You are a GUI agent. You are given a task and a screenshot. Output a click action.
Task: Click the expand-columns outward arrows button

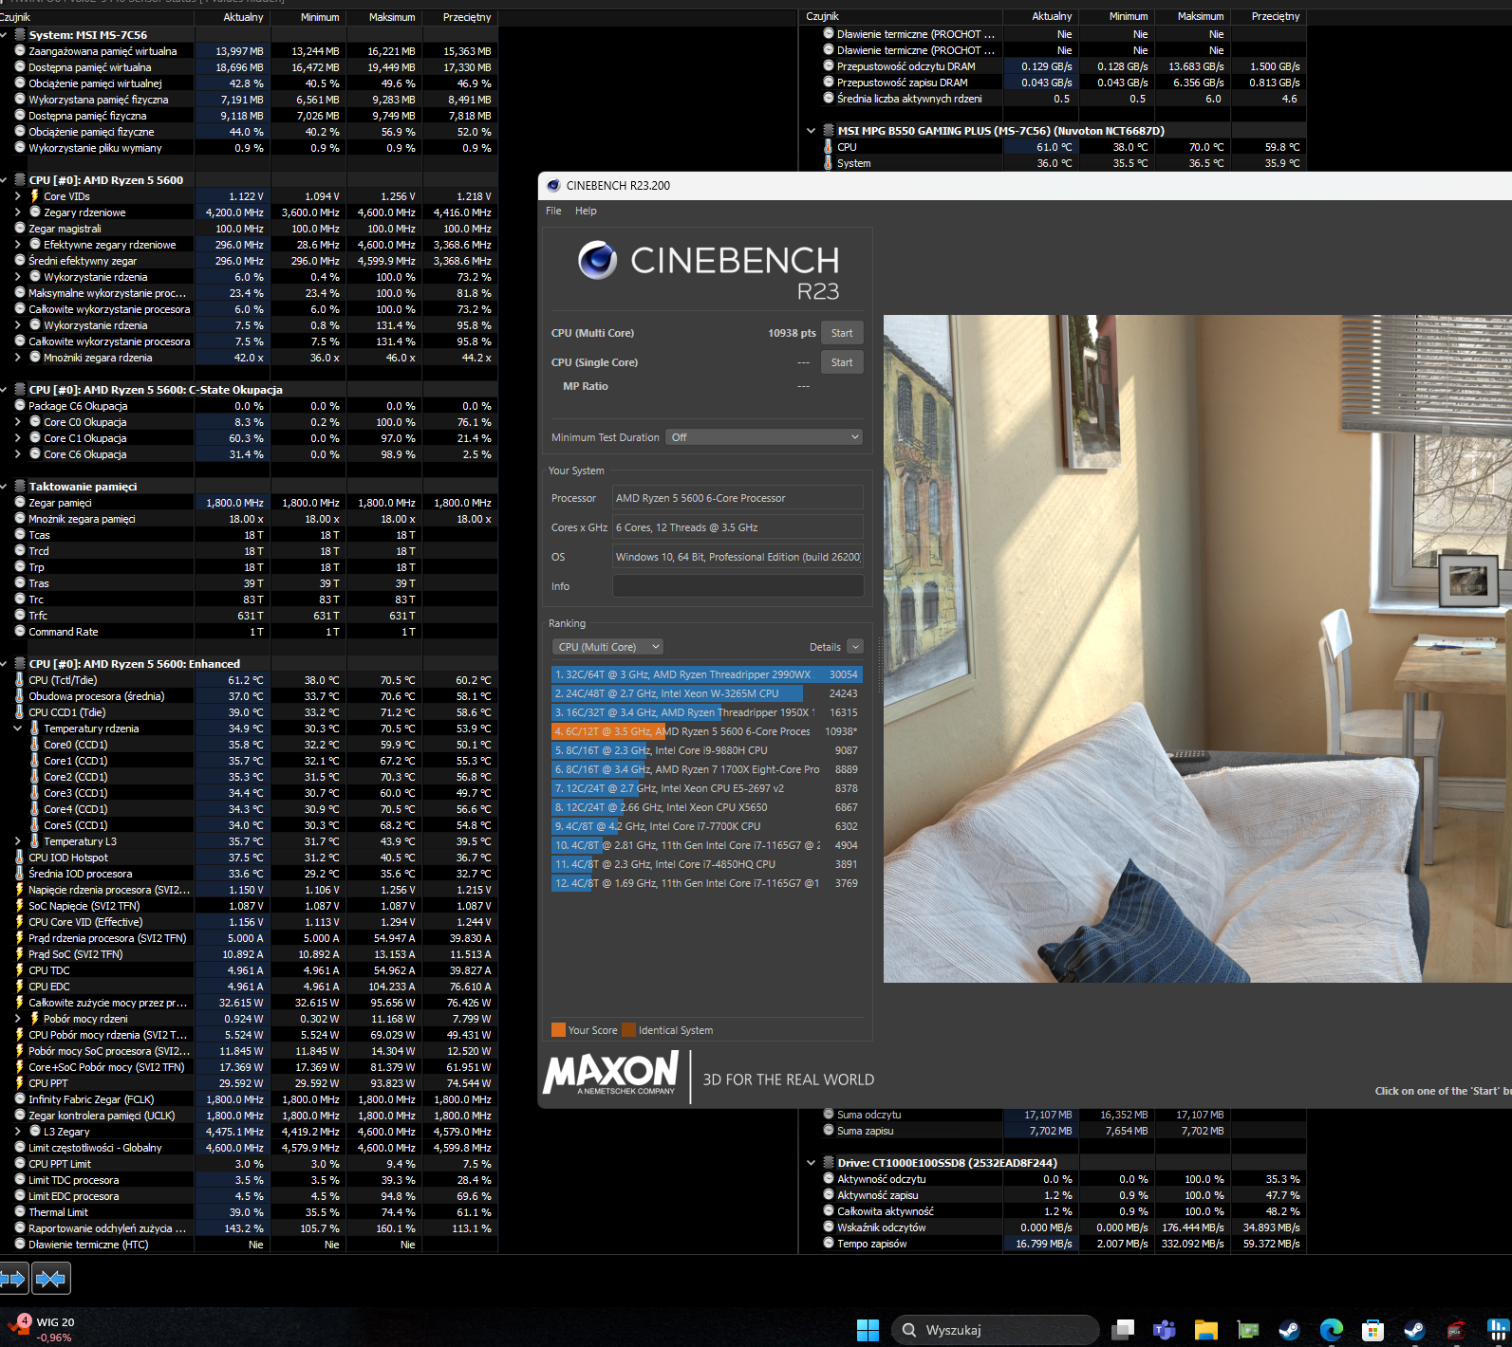point(14,1279)
